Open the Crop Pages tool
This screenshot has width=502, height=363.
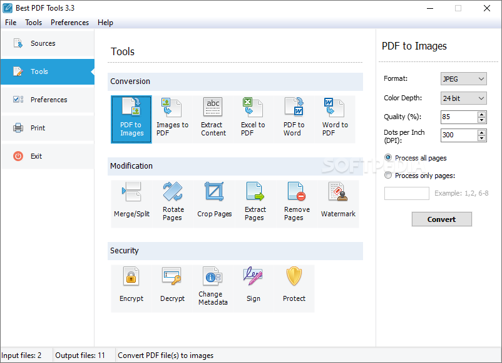[x=215, y=204]
